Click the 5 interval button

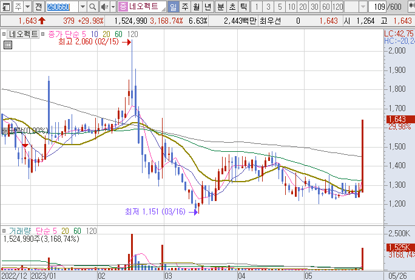click(x=280, y=7)
